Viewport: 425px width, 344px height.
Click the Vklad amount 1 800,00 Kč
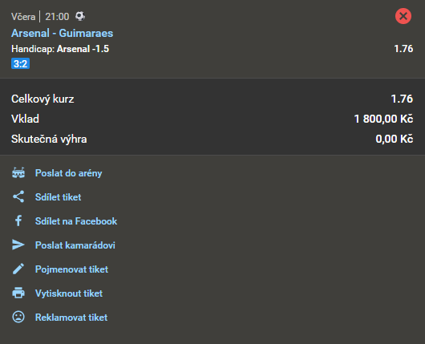383,119
